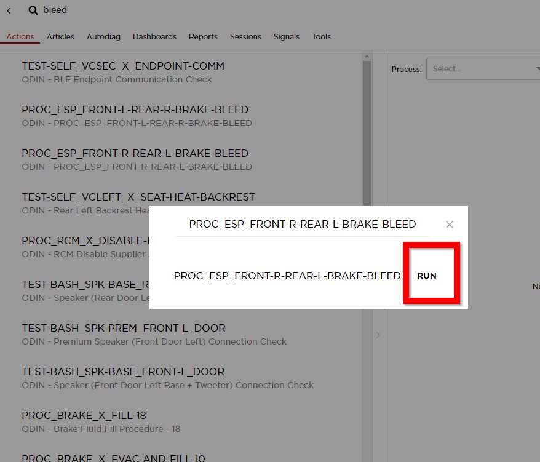The image size is (540, 462).
Task: Switch to the Articles tab
Action: pyautogui.click(x=60, y=36)
